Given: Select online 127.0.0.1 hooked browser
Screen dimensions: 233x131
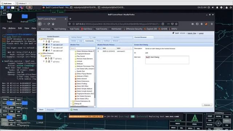Looking at the screenshot, I should pyautogui.click(x=53, y=42).
